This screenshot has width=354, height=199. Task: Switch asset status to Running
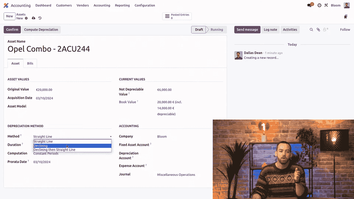(x=217, y=30)
